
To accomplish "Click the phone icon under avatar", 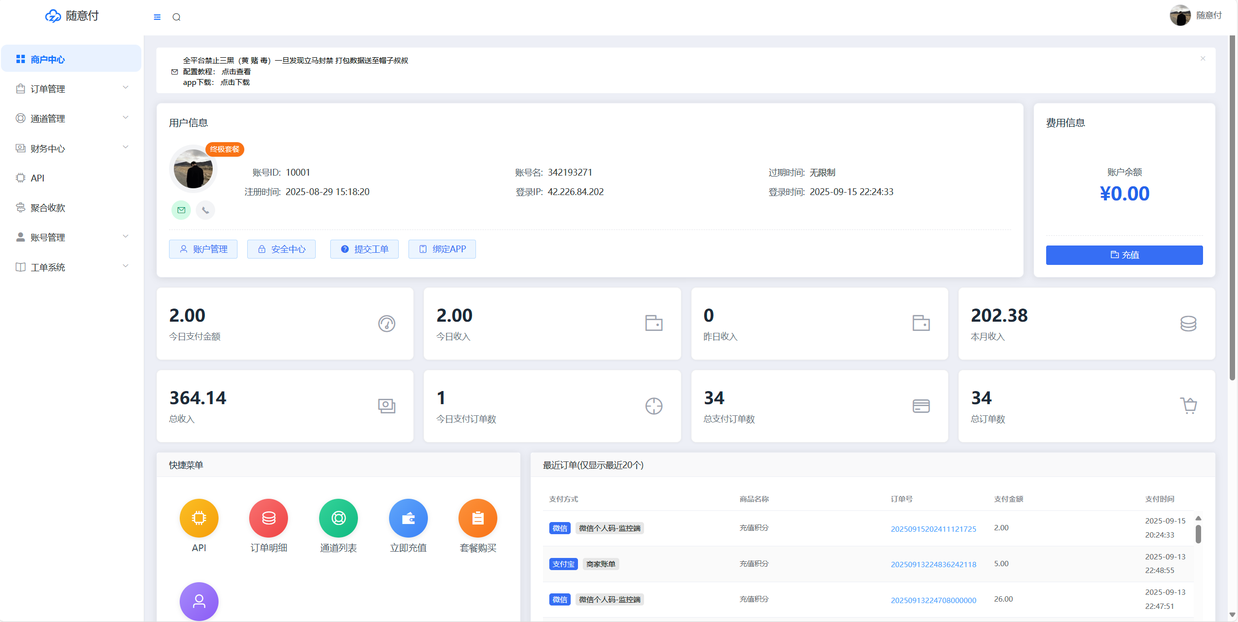I will [x=205, y=210].
